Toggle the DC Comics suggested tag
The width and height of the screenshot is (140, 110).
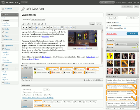(38, 106)
